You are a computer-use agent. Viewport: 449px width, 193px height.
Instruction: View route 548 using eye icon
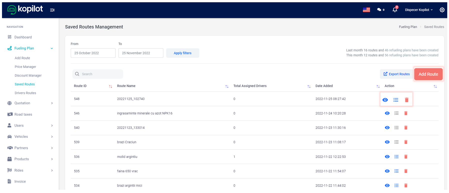pyautogui.click(x=385, y=100)
